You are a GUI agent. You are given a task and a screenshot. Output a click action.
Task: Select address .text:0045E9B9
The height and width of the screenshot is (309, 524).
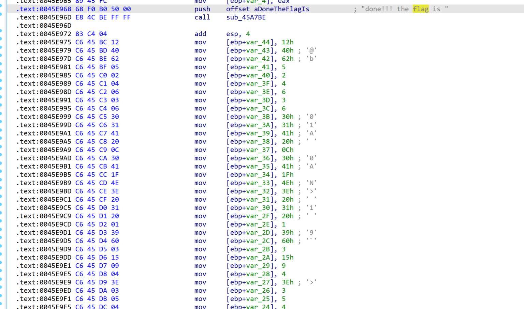coord(44,183)
